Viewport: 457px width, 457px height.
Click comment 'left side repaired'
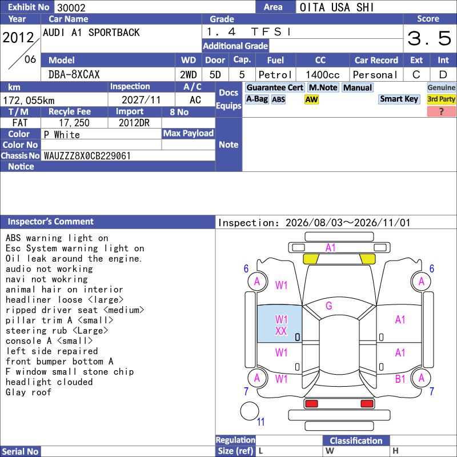coord(52,351)
